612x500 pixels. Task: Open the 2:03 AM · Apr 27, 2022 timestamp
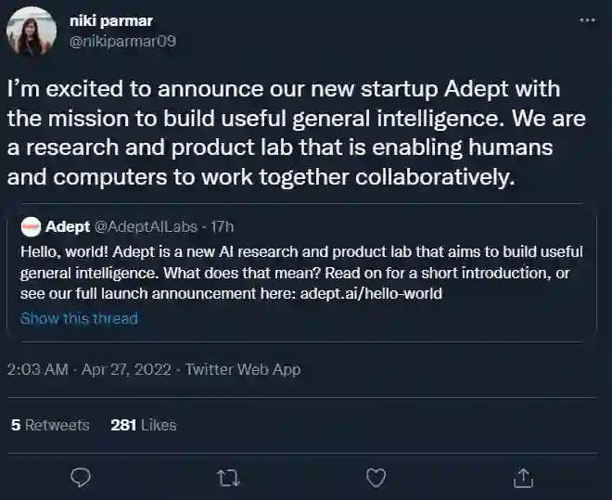(x=91, y=368)
